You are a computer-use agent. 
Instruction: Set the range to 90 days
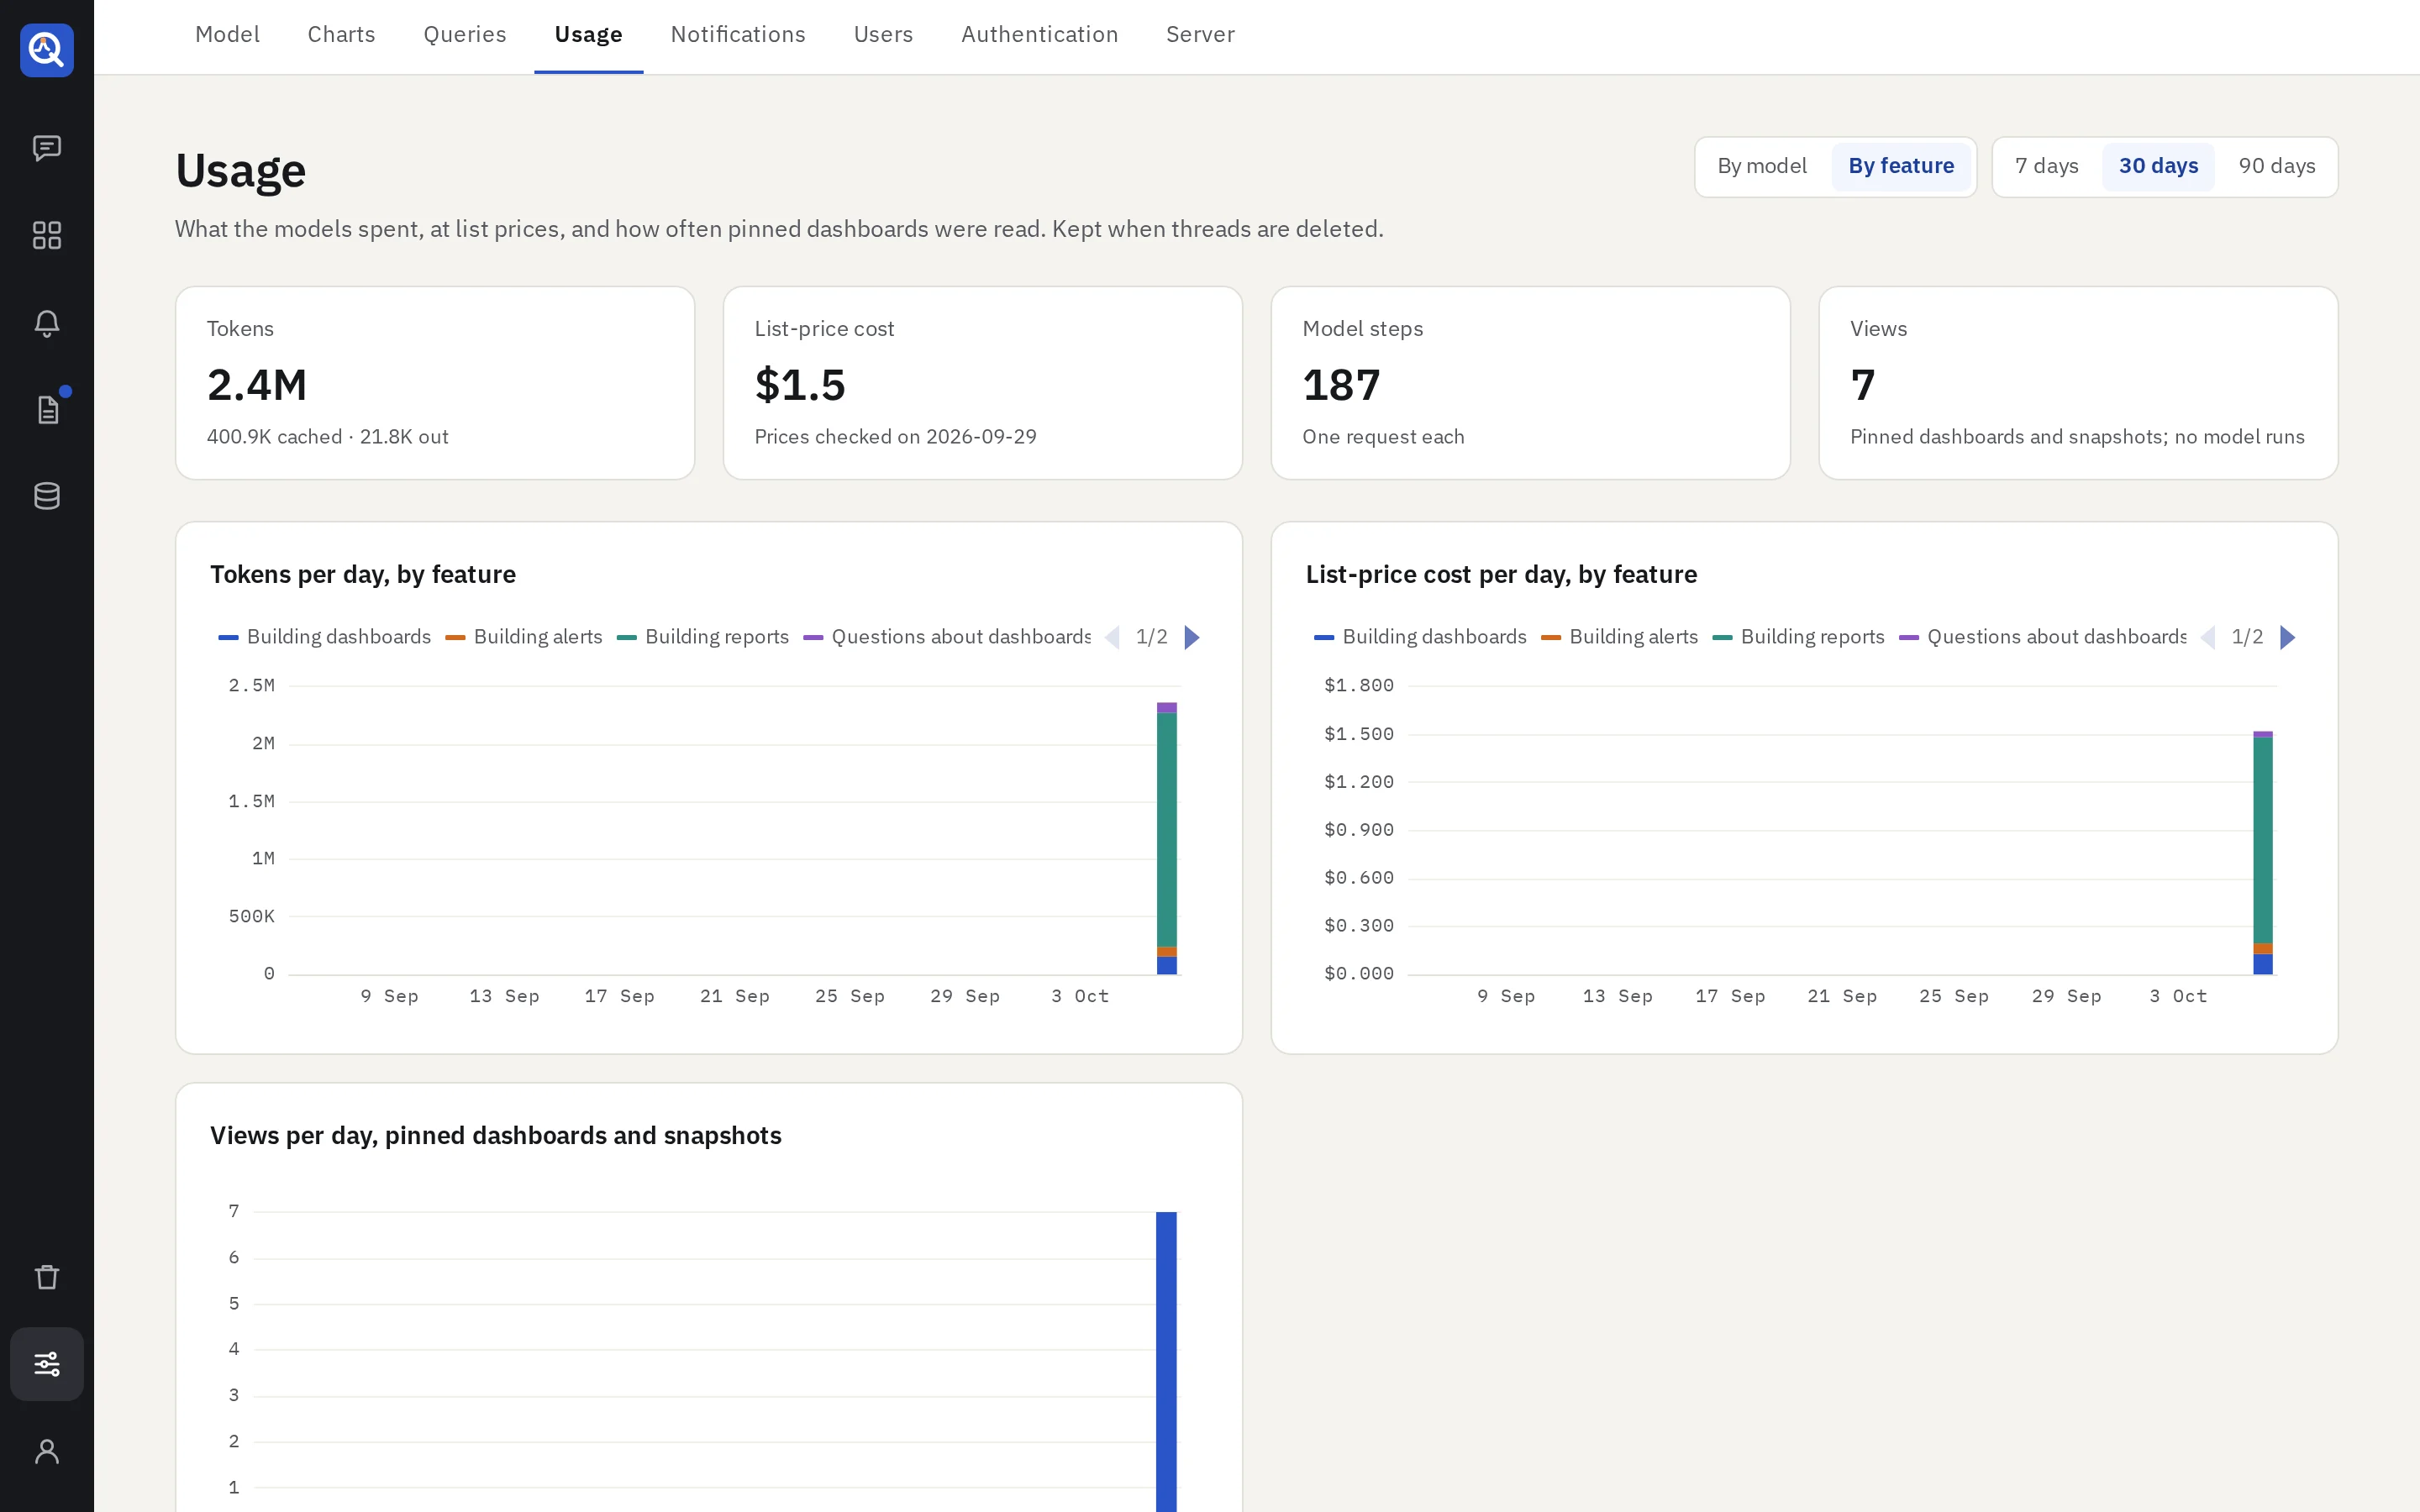tap(2276, 166)
